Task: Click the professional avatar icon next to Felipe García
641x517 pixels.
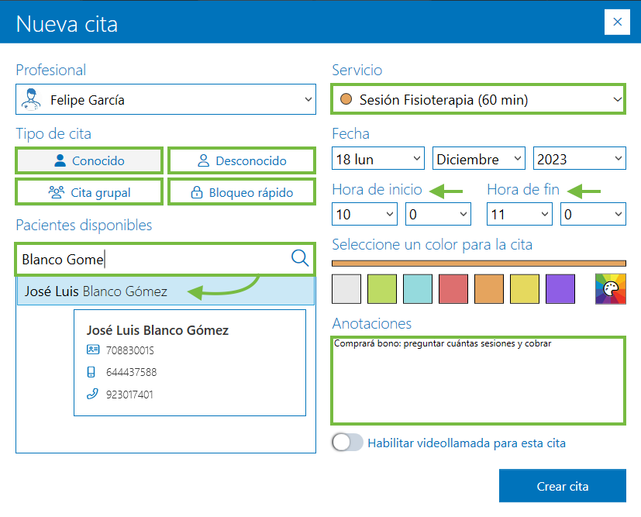Action: pos(31,100)
